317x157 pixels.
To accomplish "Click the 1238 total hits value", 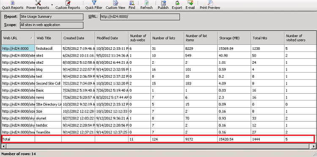I will (268, 49).
